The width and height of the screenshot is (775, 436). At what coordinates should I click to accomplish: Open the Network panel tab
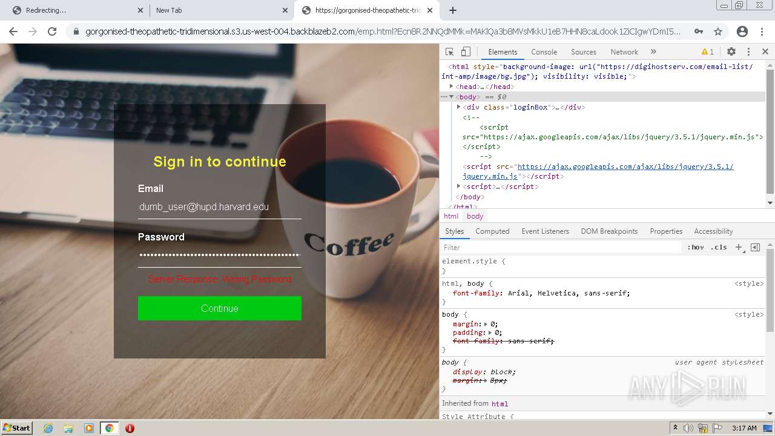coord(624,52)
